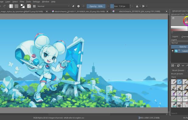
Task: Open vertical mirror options dropdown
Action: point(147,6)
